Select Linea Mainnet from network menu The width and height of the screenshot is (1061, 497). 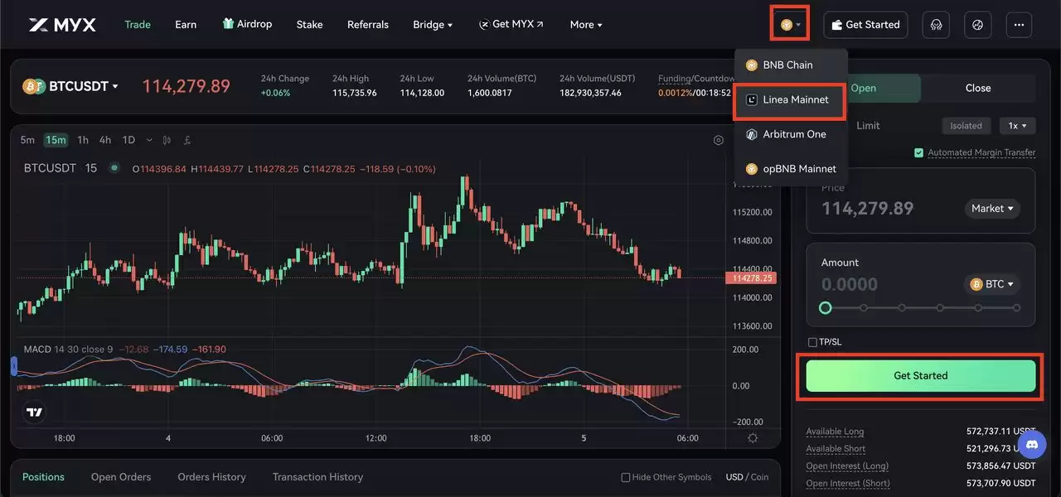pyautogui.click(x=791, y=99)
